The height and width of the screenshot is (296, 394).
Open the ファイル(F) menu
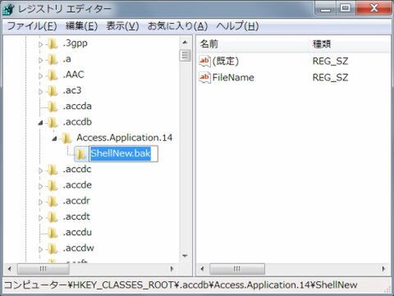[32, 26]
